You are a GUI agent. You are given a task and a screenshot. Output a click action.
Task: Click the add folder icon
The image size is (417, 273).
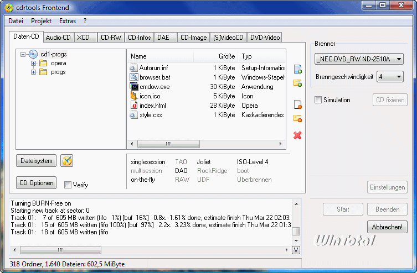coord(297,83)
